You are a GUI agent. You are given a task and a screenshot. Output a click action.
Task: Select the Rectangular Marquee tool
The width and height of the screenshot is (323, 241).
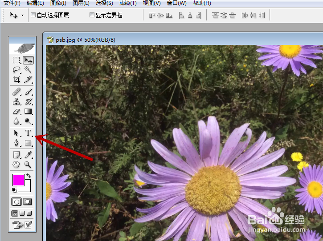click(x=16, y=60)
